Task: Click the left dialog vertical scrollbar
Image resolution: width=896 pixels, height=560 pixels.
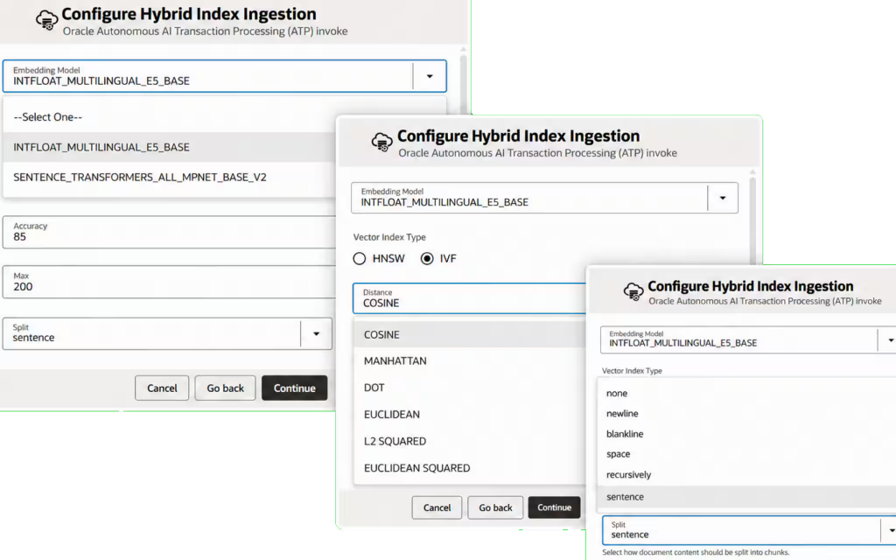Action: pos(463,80)
